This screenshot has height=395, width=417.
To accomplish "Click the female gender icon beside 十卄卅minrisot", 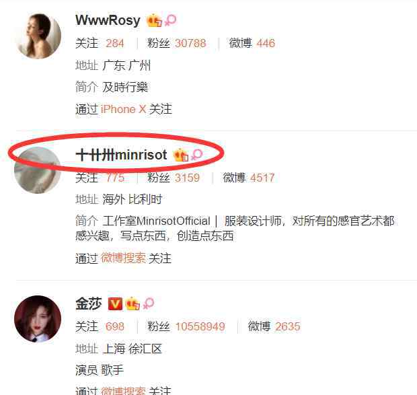I will (x=197, y=155).
